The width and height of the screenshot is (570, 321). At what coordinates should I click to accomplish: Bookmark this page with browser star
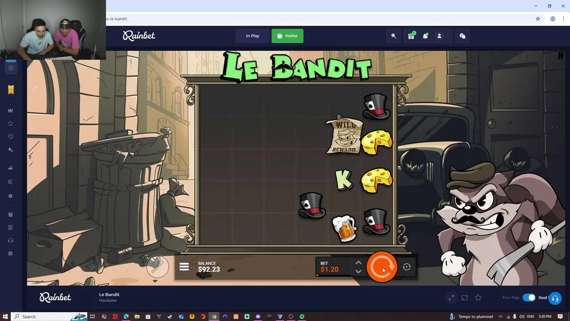[x=538, y=19]
